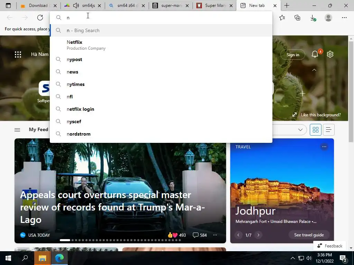Mute the sm64js tab audio icon
Image resolution: width=354 pixels, height=265 pixels.
pyautogui.click(x=76, y=6)
